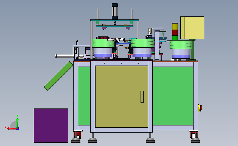Screen dimensions: 238x146
Task: Select the upper teal press plate
Action: click(115, 20)
